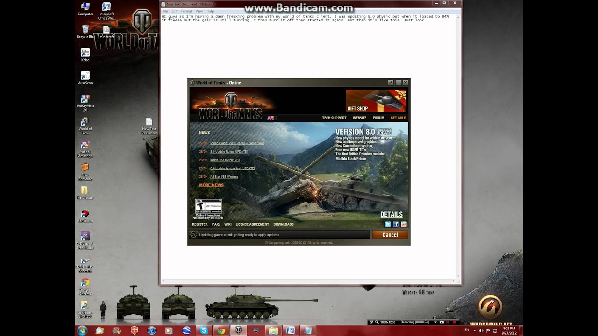Open Twitter icon in World of Tanks launcher

(x=387, y=224)
